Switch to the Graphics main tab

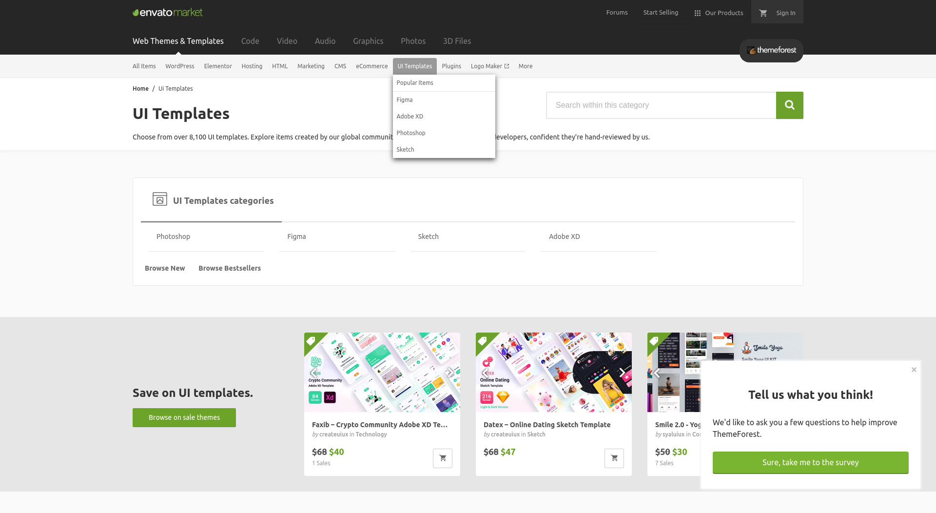368,41
